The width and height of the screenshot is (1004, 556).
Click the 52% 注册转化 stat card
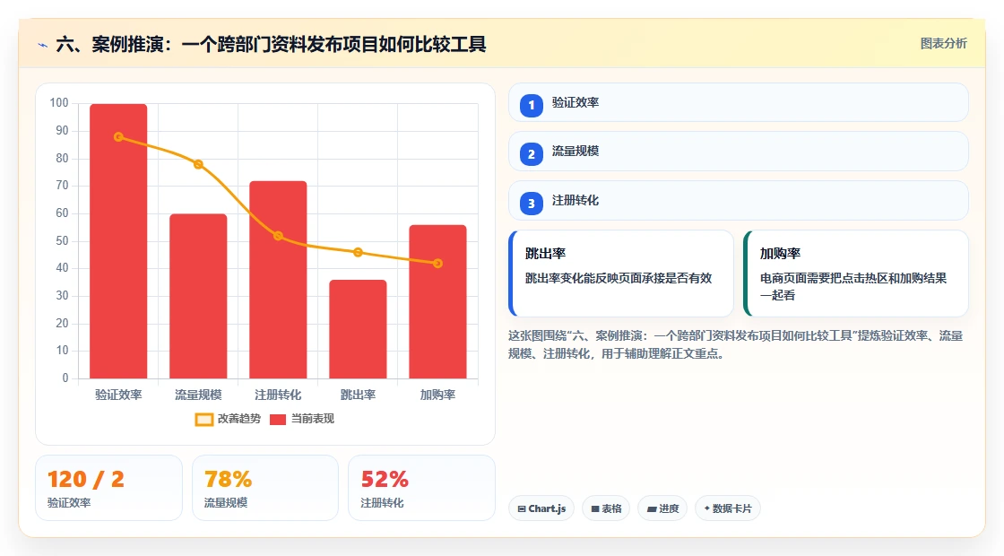[421, 488]
